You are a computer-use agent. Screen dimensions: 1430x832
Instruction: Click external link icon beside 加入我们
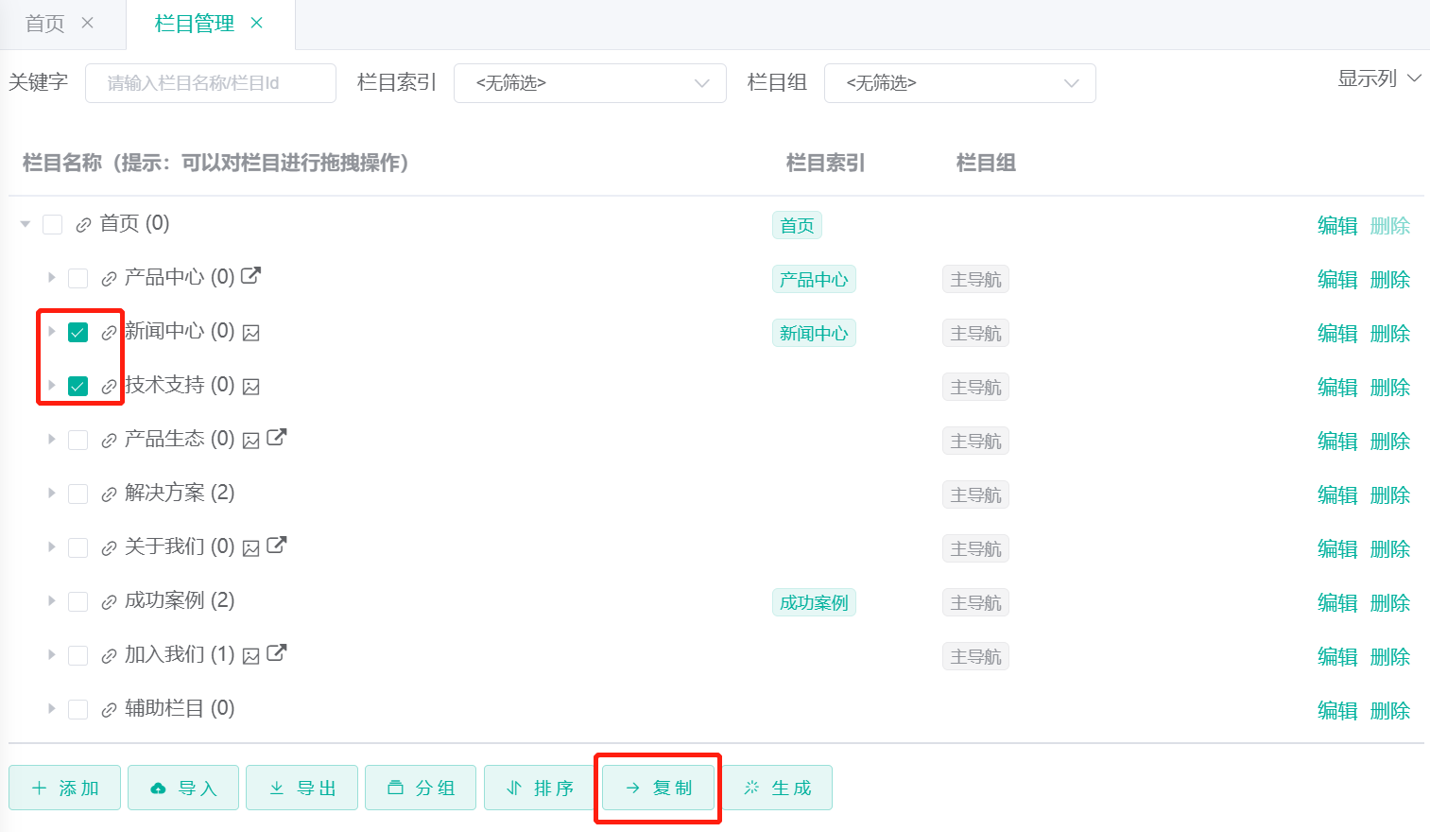point(276,653)
